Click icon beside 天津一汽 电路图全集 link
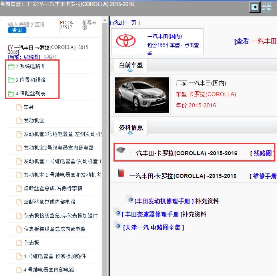This screenshot has width=277, height=276. pyautogui.click(x=117, y=225)
